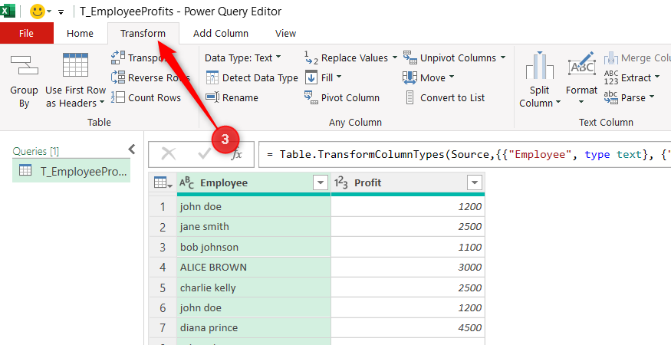Select the 'ALICE BROWN' cell

[x=254, y=267]
